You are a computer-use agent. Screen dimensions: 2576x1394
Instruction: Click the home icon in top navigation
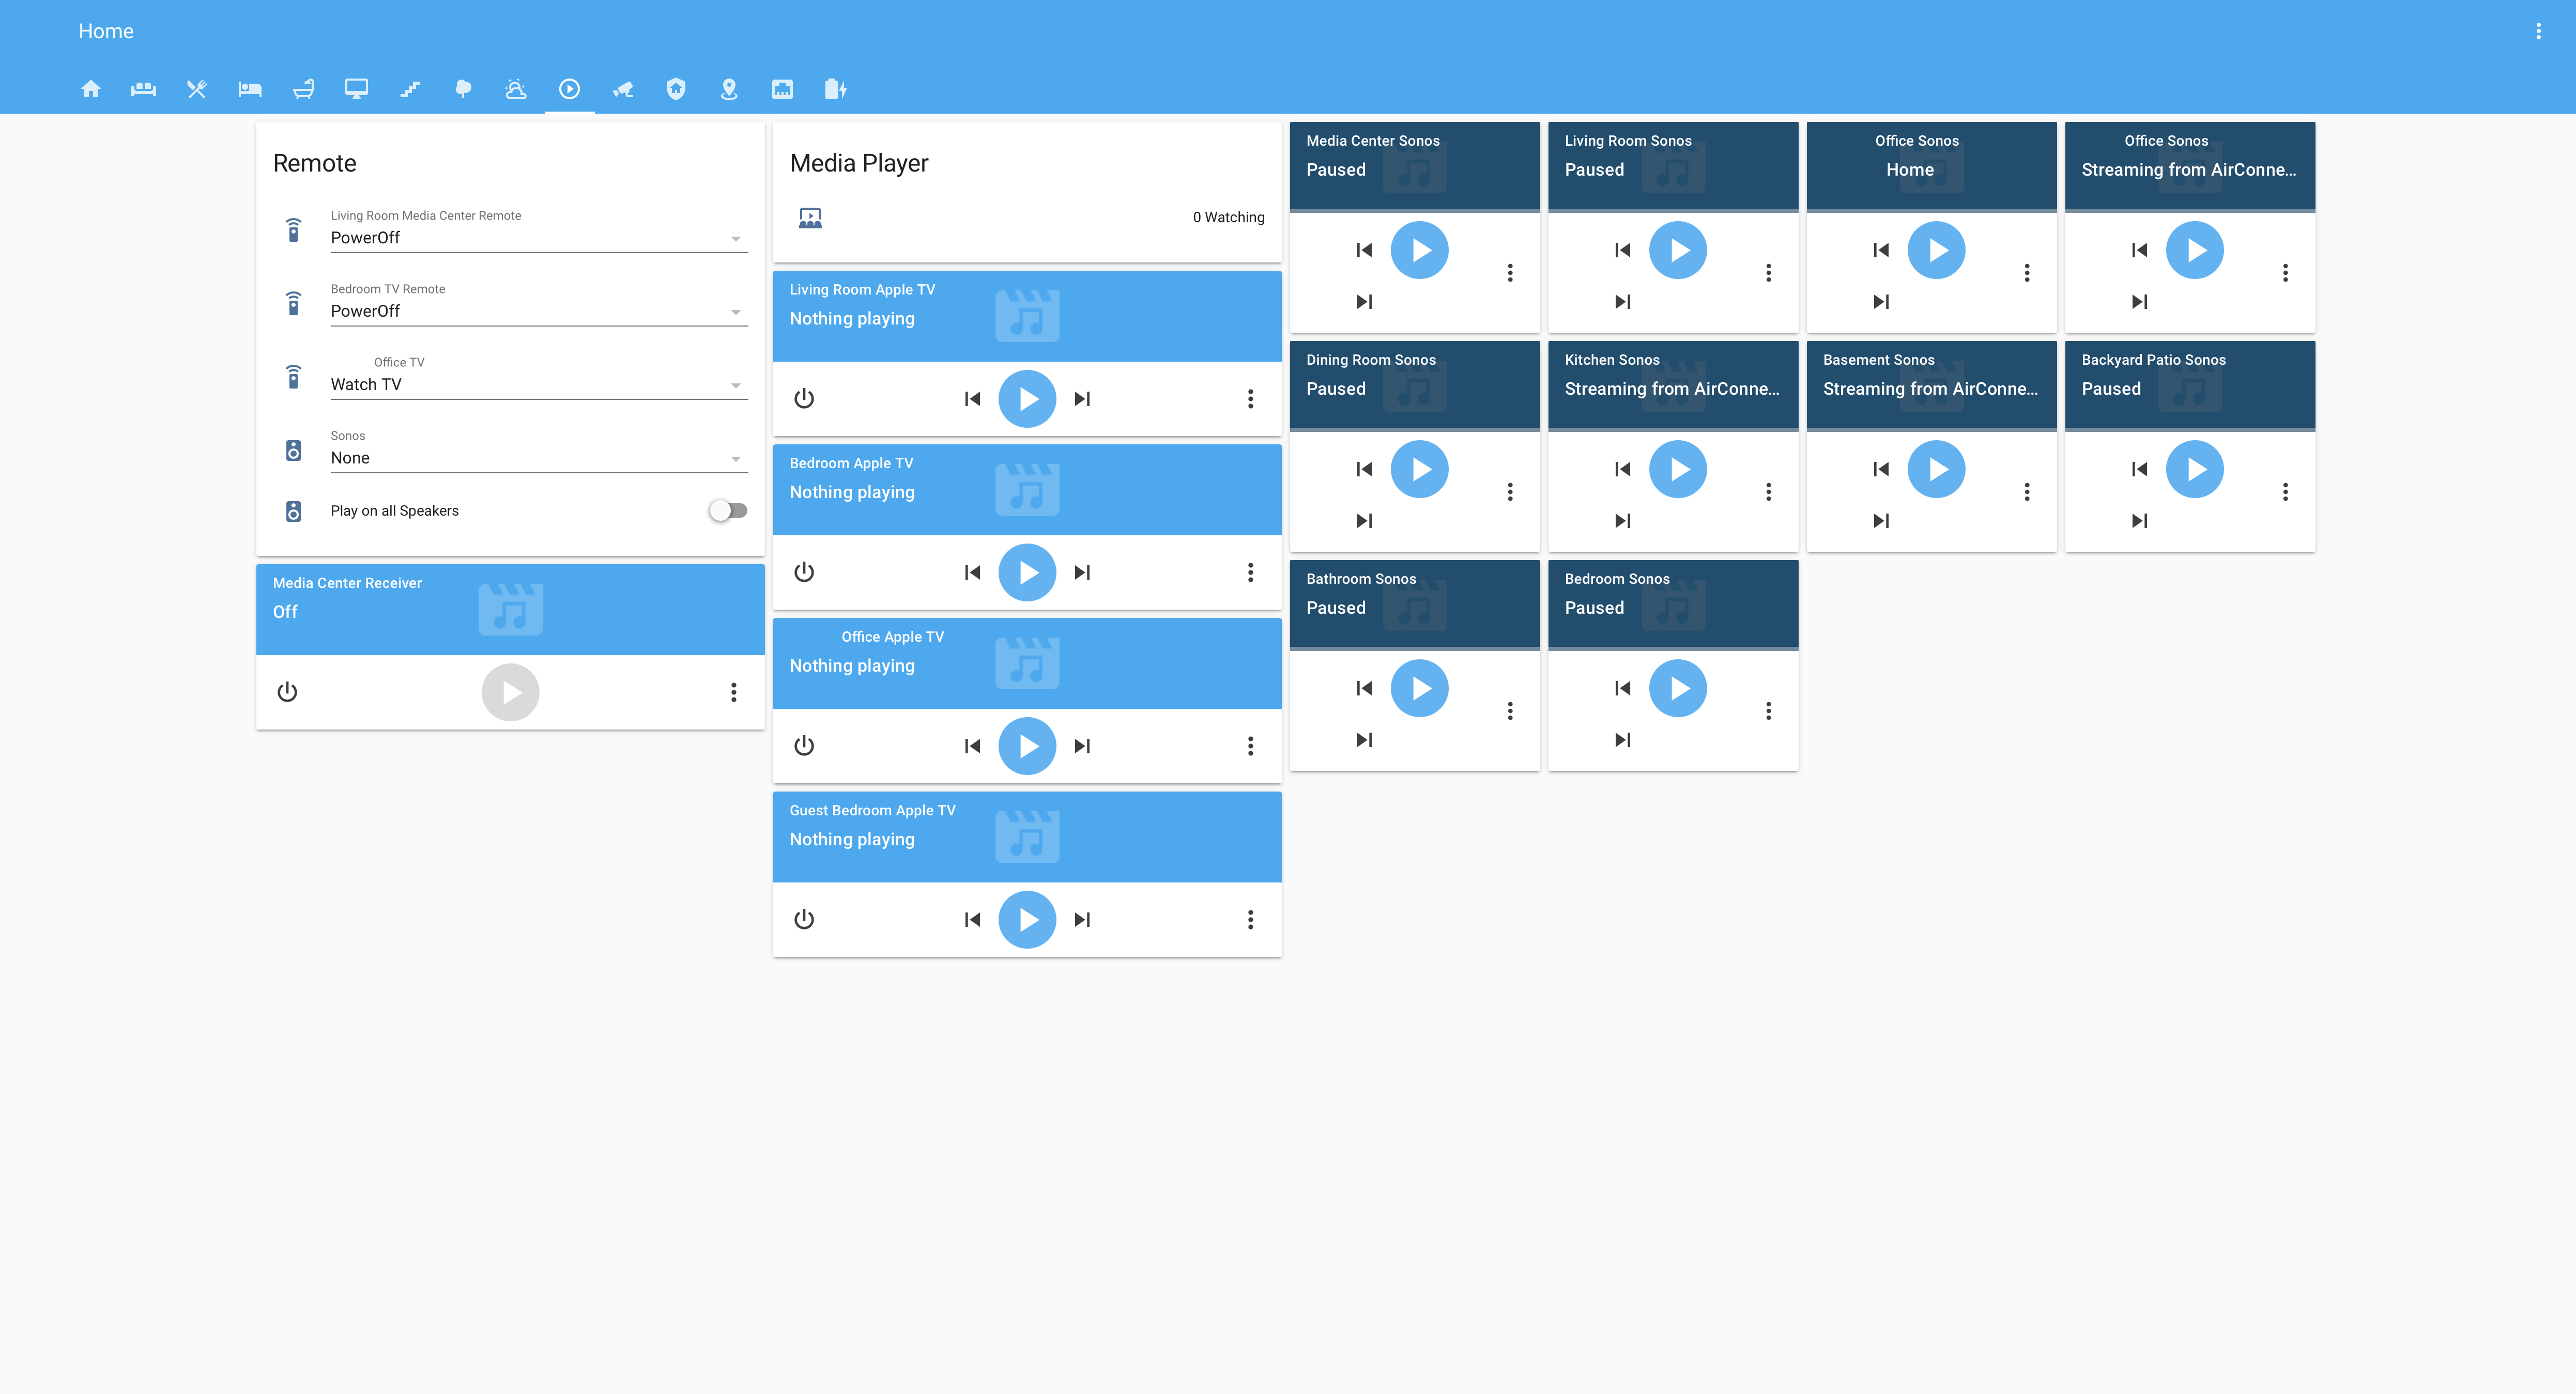[89, 89]
